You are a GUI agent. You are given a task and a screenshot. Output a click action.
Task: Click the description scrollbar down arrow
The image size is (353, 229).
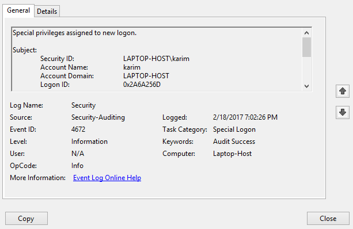click(x=306, y=86)
